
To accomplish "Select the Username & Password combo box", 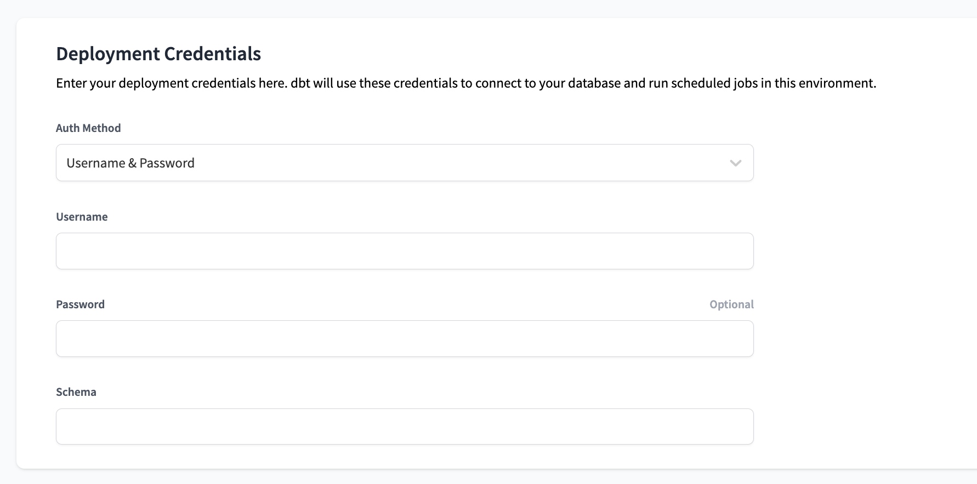I will [405, 163].
